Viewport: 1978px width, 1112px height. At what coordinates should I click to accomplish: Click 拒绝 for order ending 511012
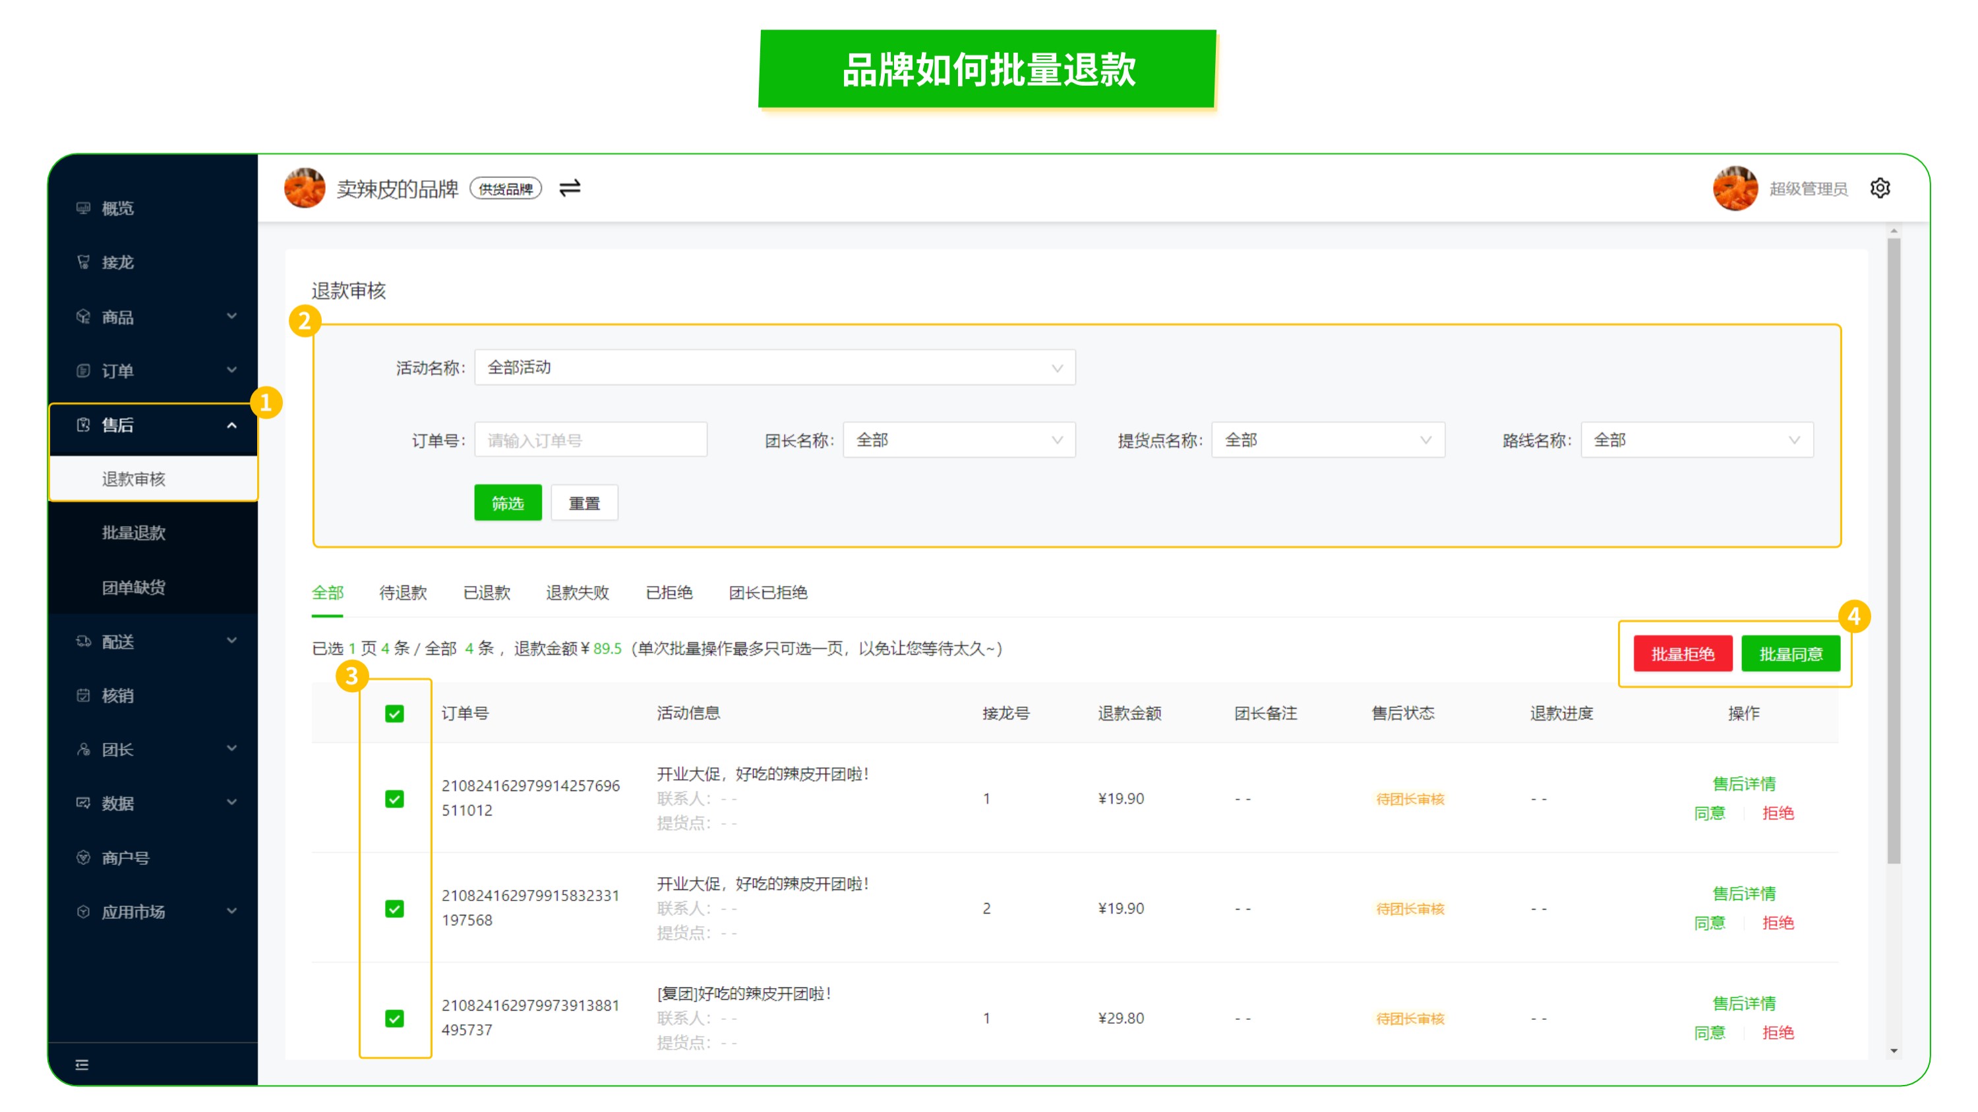point(1778,813)
